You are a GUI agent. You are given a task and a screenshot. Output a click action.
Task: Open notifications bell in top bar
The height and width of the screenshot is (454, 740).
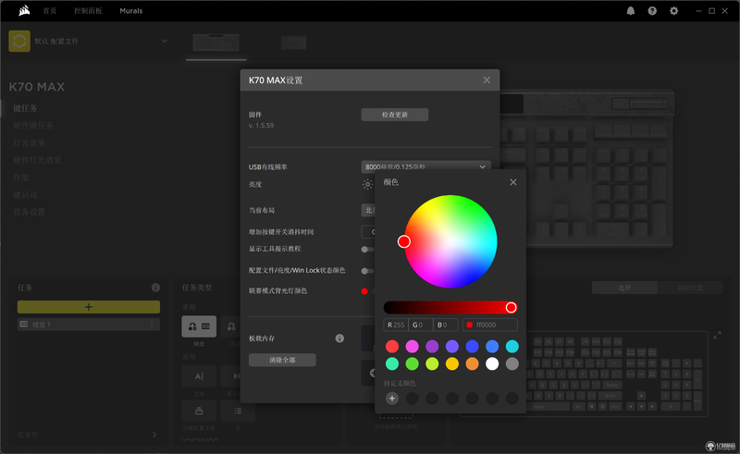[631, 11]
